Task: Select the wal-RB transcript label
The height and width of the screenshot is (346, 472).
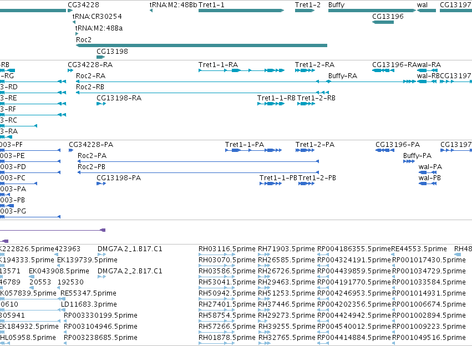Action: 428,76
